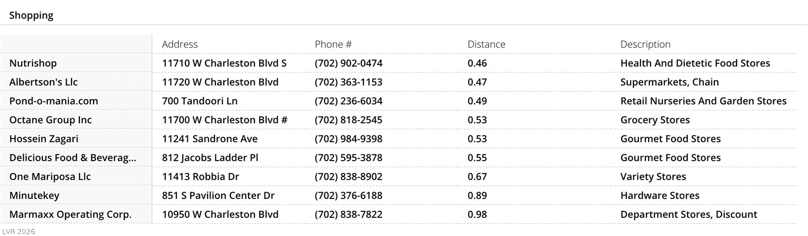
Task: Open Marmaxx Operating Corp. entry
Action: (70, 215)
